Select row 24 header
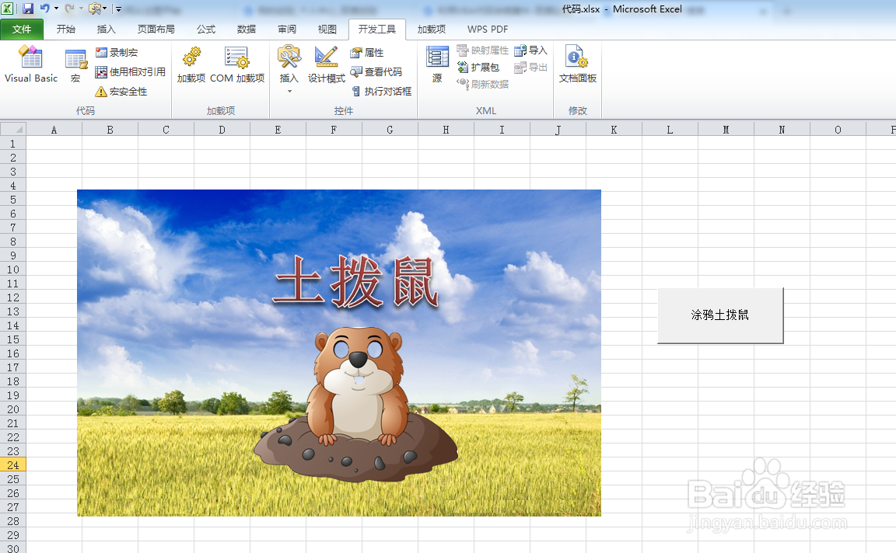 click(13, 465)
